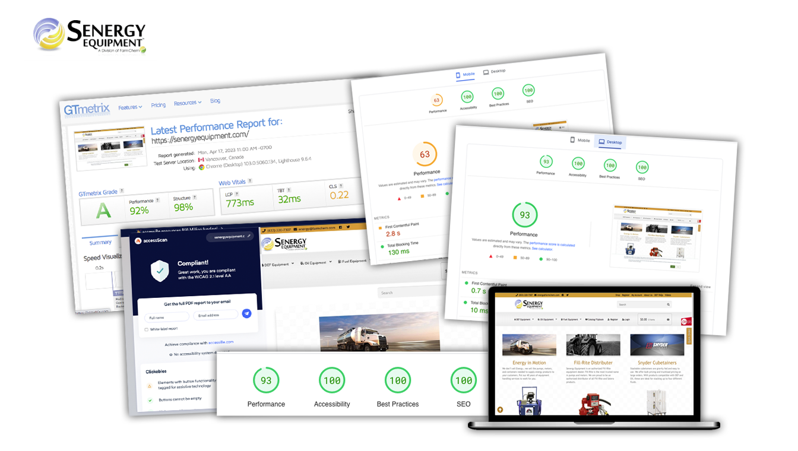Click the question mark beside GTmetrix Grade
Image resolution: width=798 pixels, height=451 pixels.
(x=122, y=191)
